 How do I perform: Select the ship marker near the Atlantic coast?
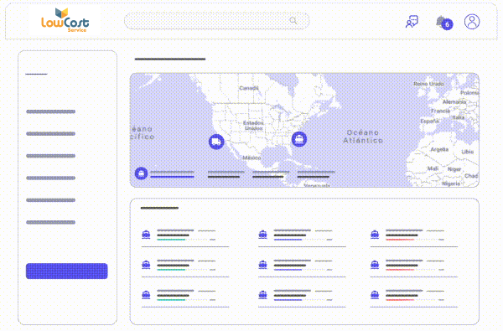(299, 139)
